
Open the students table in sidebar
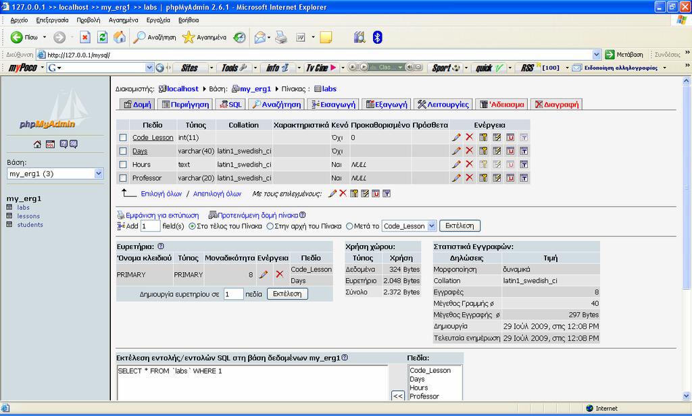(30, 224)
